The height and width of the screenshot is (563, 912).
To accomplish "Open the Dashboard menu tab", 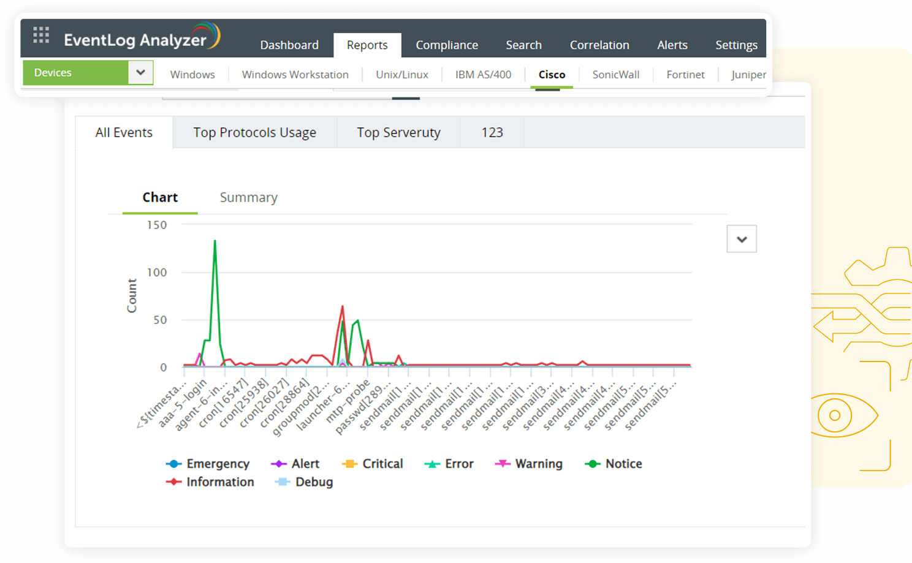I will (289, 45).
